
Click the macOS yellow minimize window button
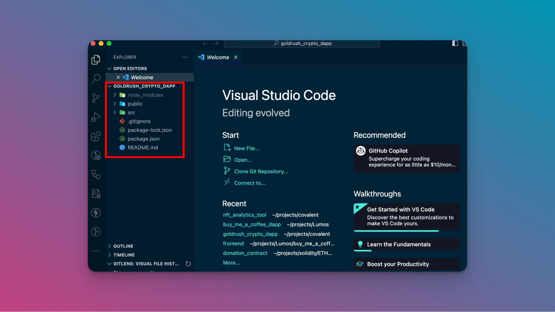click(101, 44)
